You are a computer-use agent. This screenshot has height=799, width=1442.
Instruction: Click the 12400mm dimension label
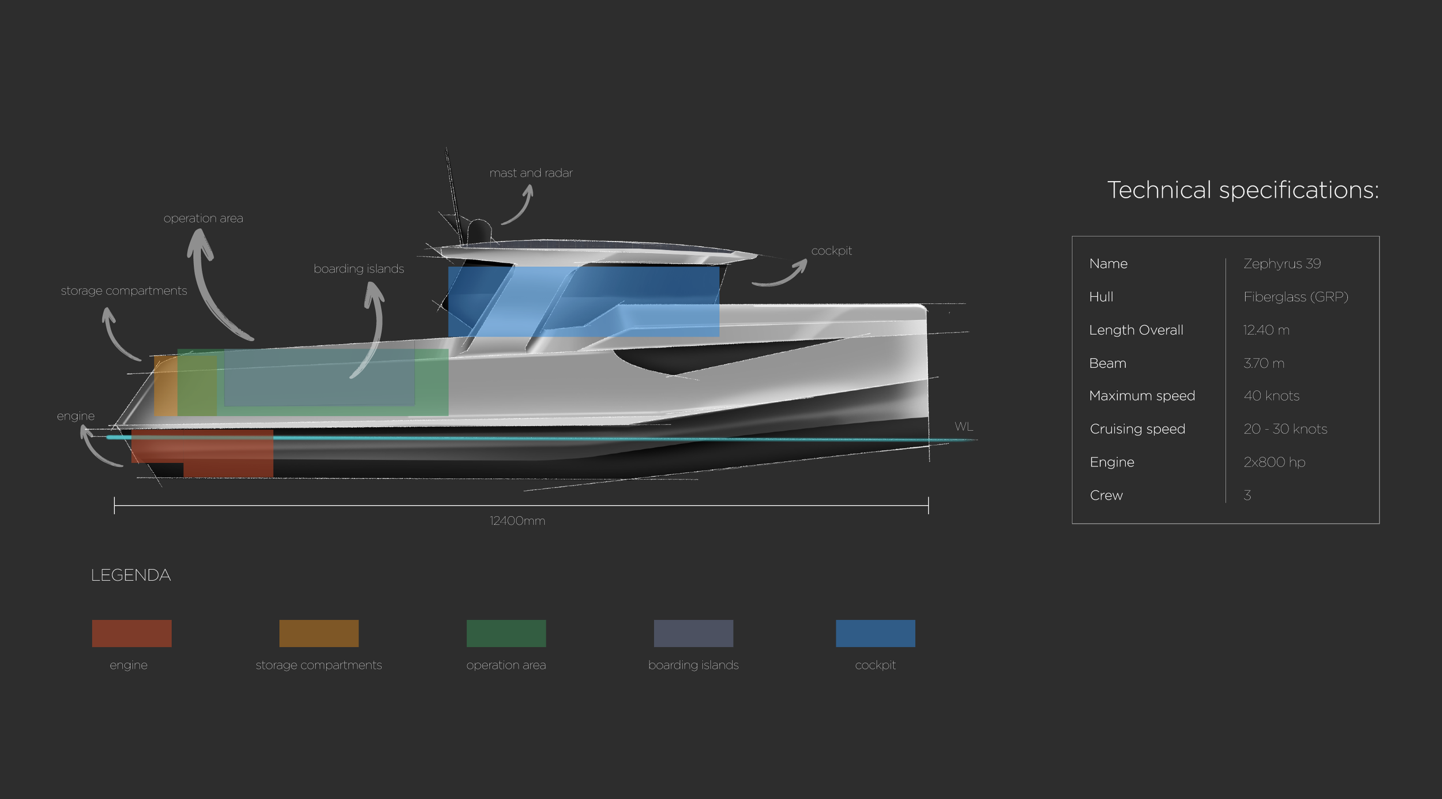[x=517, y=521]
